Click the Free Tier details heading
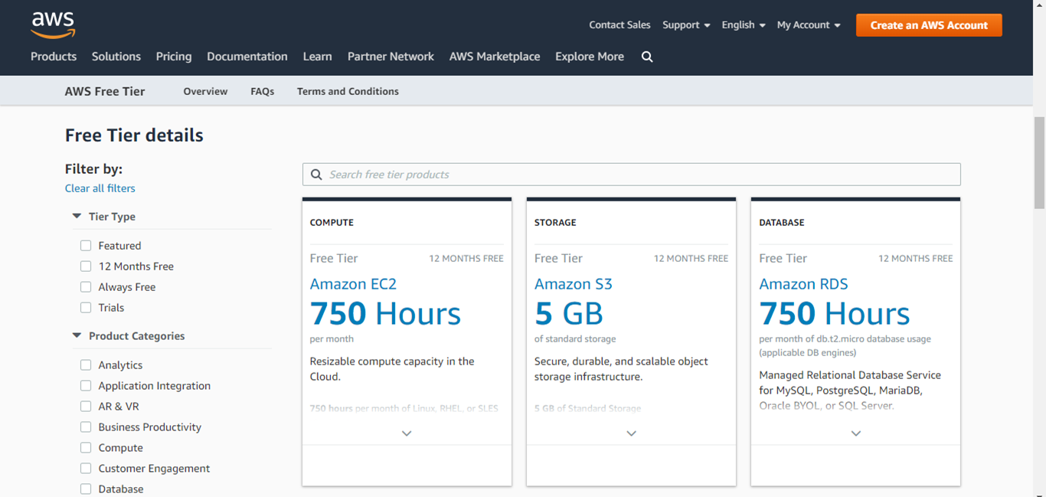Viewport: 1046px width, 497px height. [134, 136]
